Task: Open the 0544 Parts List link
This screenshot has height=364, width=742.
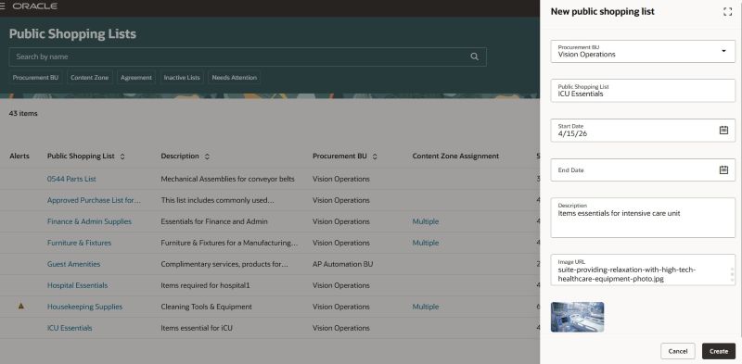Action: click(x=71, y=179)
